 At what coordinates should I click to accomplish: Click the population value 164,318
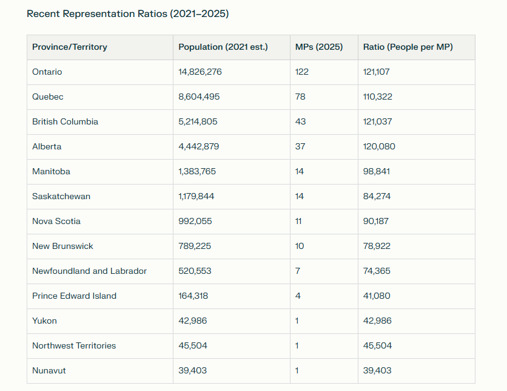[x=193, y=296]
